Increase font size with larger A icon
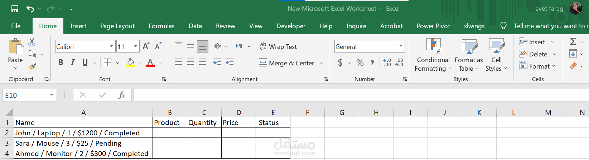The image size is (589, 160). click(146, 46)
